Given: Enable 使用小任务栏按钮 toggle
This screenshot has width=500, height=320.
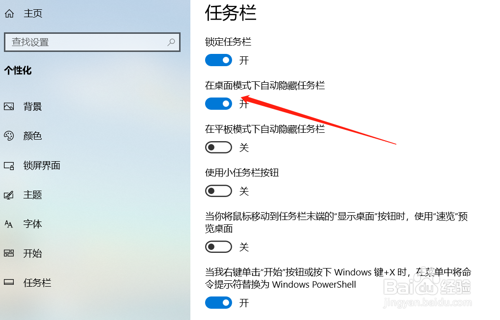Looking at the screenshot, I should [x=218, y=191].
